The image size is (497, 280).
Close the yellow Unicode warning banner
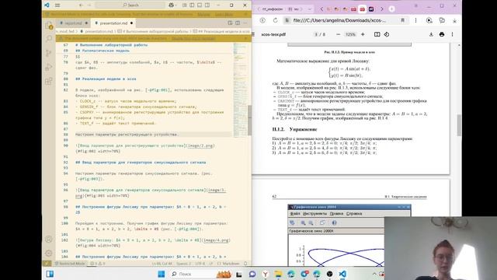point(245,38)
